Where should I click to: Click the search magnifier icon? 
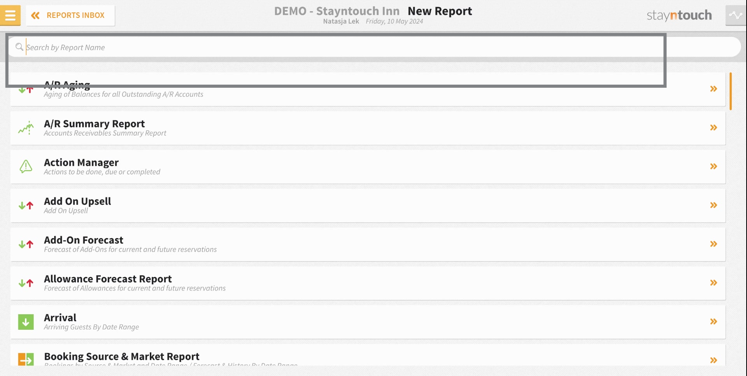(x=19, y=47)
